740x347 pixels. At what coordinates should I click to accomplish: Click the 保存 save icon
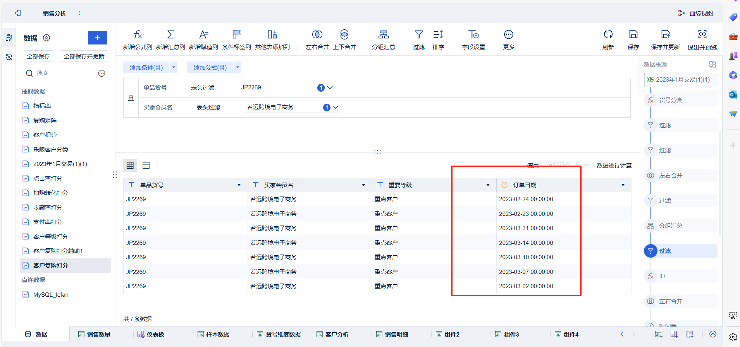click(x=633, y=34)
